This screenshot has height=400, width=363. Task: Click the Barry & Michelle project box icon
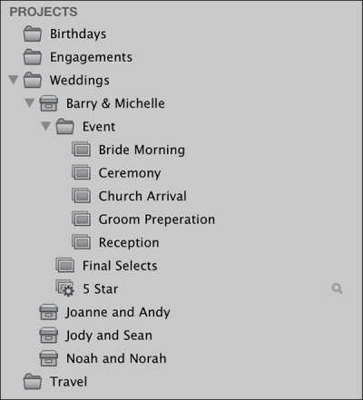click(49, 103)
